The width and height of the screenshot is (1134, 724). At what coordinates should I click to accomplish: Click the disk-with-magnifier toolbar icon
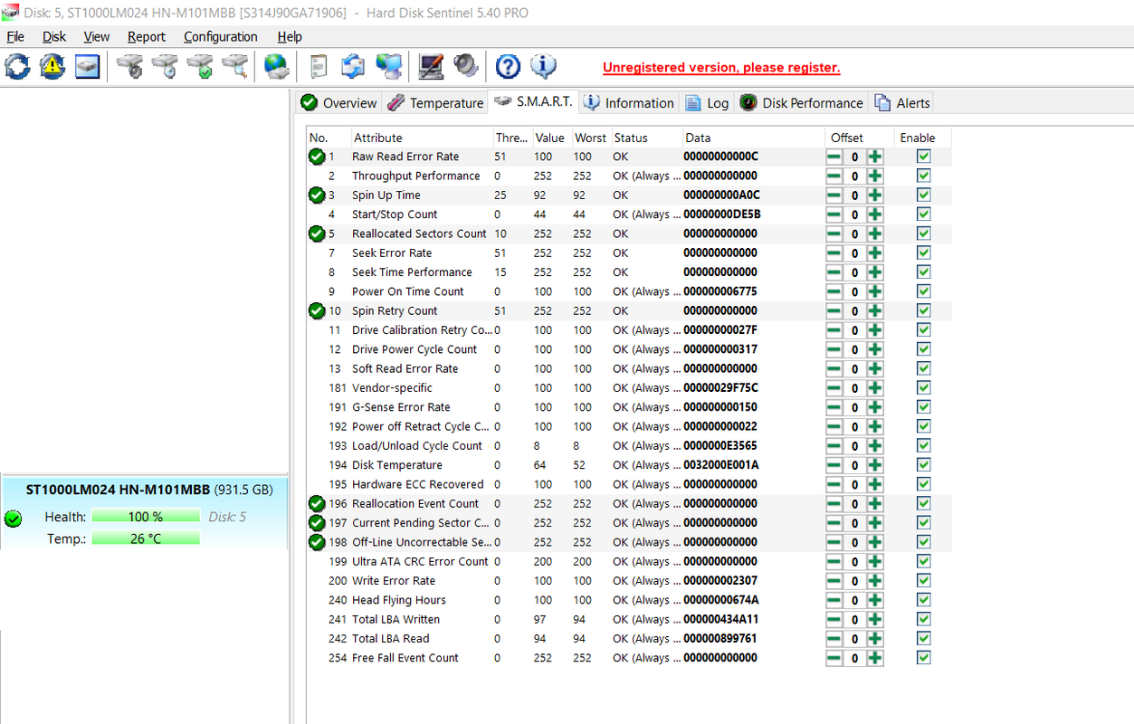point(234,66)
